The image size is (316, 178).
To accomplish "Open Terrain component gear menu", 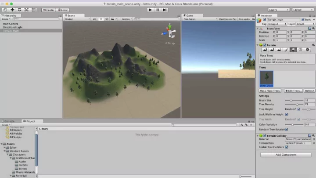I will 313,45.
